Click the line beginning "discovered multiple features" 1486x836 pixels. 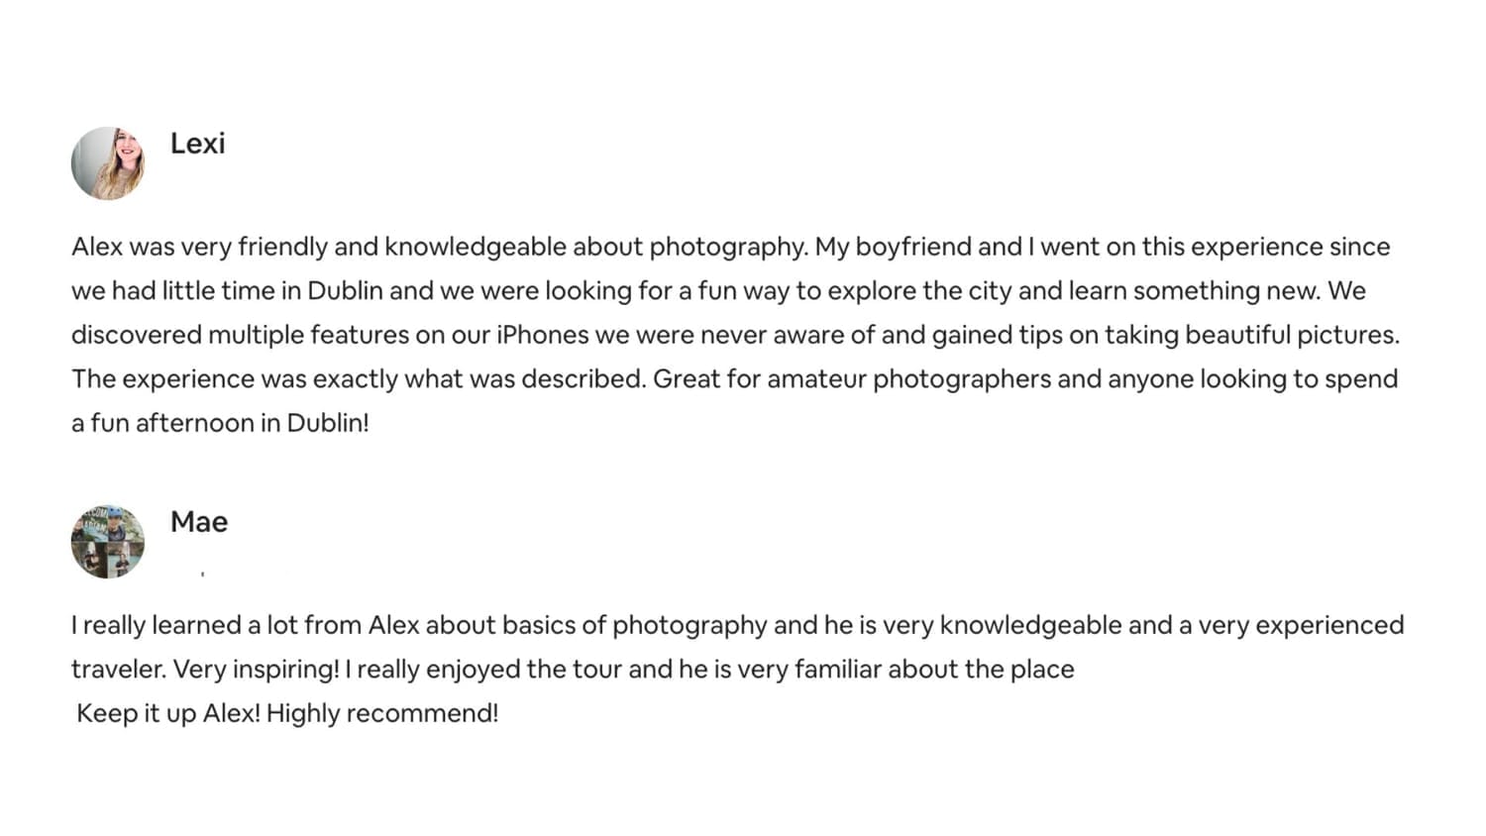(735, 335)
